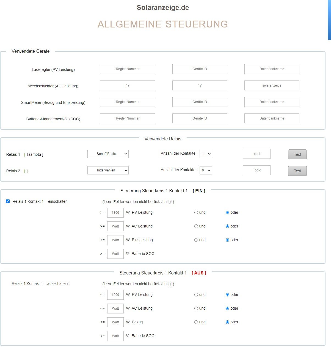Select 'oder' for AC Leistung in EIN section
331x350 pixels.
(227, 226)
